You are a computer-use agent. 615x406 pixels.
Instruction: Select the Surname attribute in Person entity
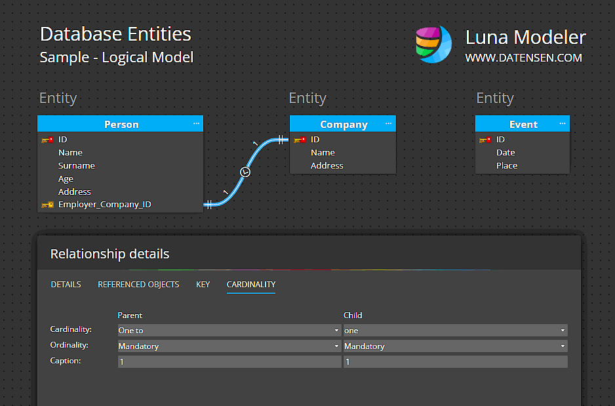click(77, 165)
